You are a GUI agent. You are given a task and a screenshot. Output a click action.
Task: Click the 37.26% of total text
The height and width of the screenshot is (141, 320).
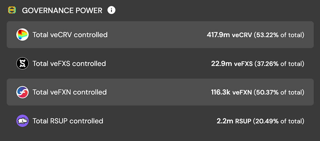(279, 64)
